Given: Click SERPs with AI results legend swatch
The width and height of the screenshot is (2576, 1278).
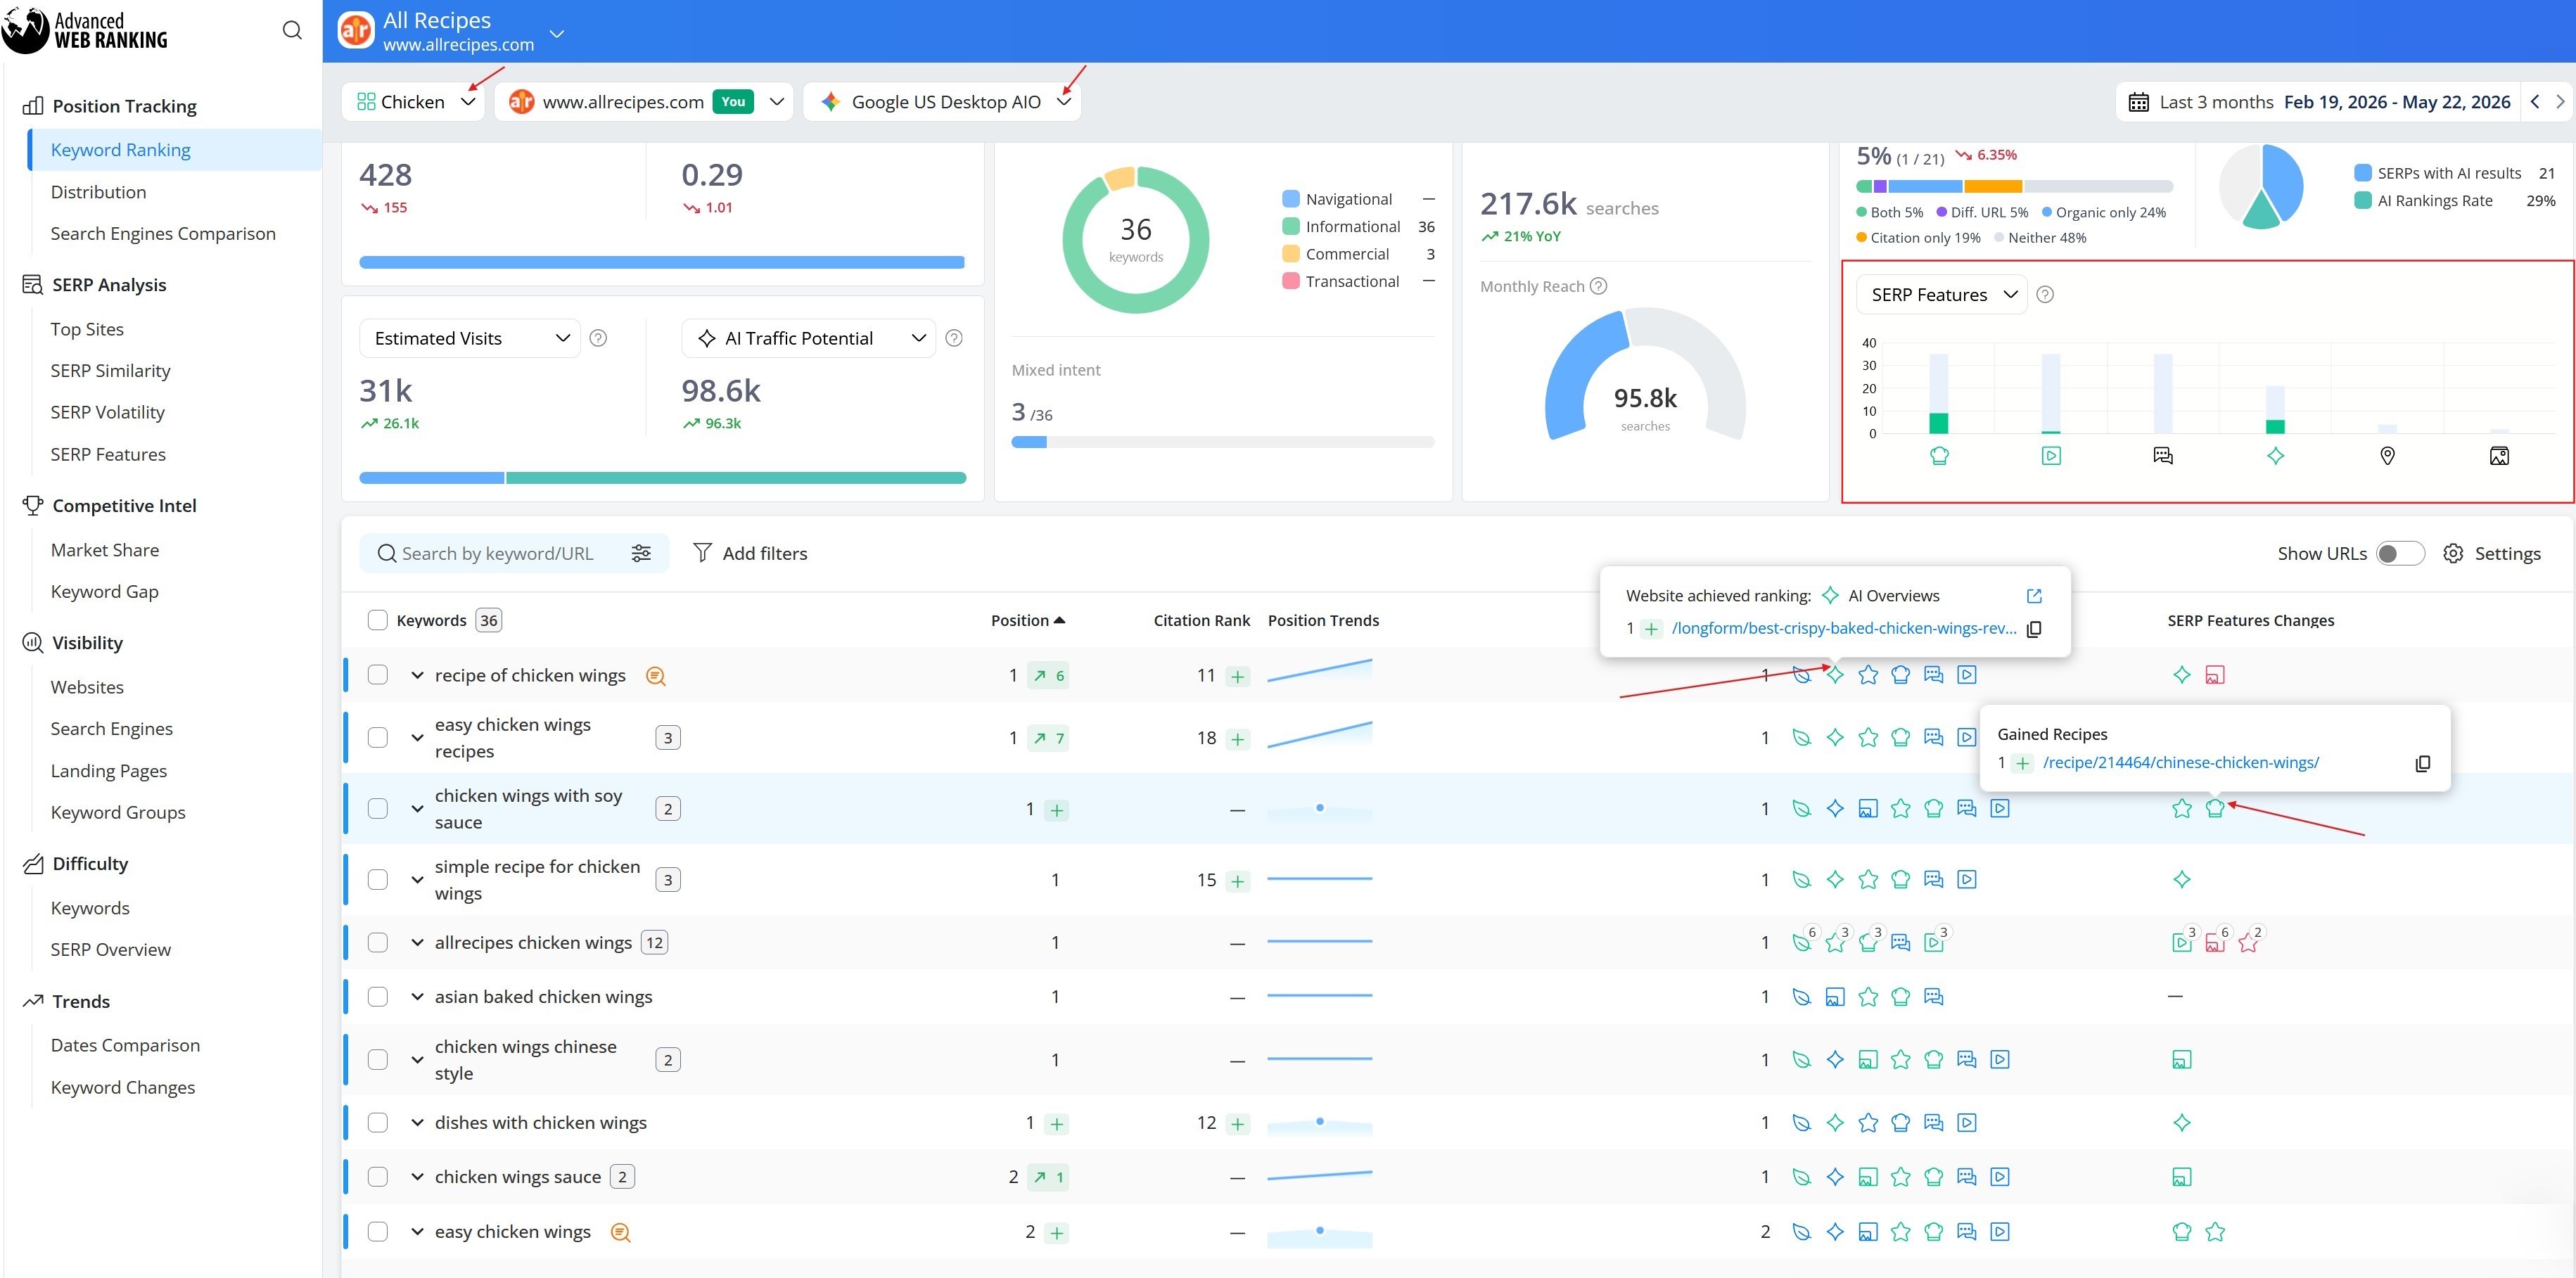Looking at the screenshot, I should coord(2363,173).
